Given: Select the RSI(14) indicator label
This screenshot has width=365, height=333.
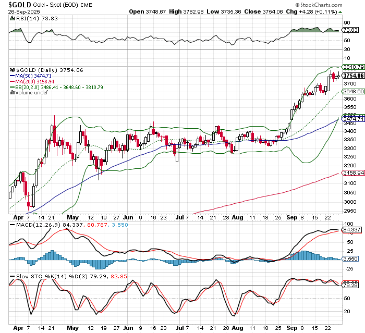Looking at the screenshot, I should pos(23,18).
